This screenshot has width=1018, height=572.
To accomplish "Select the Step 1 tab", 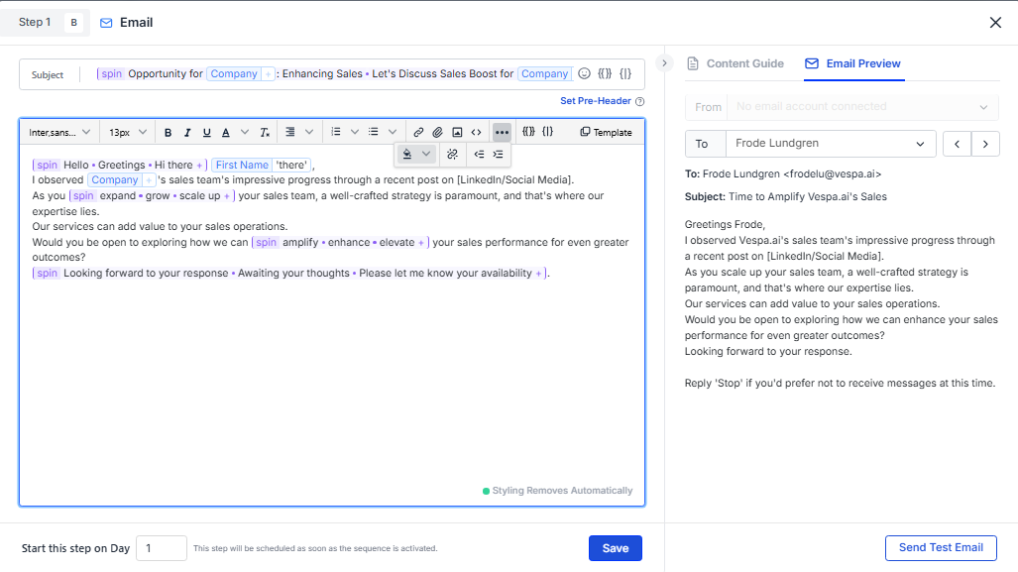I will pyautogui.click(x=35, y=22).
